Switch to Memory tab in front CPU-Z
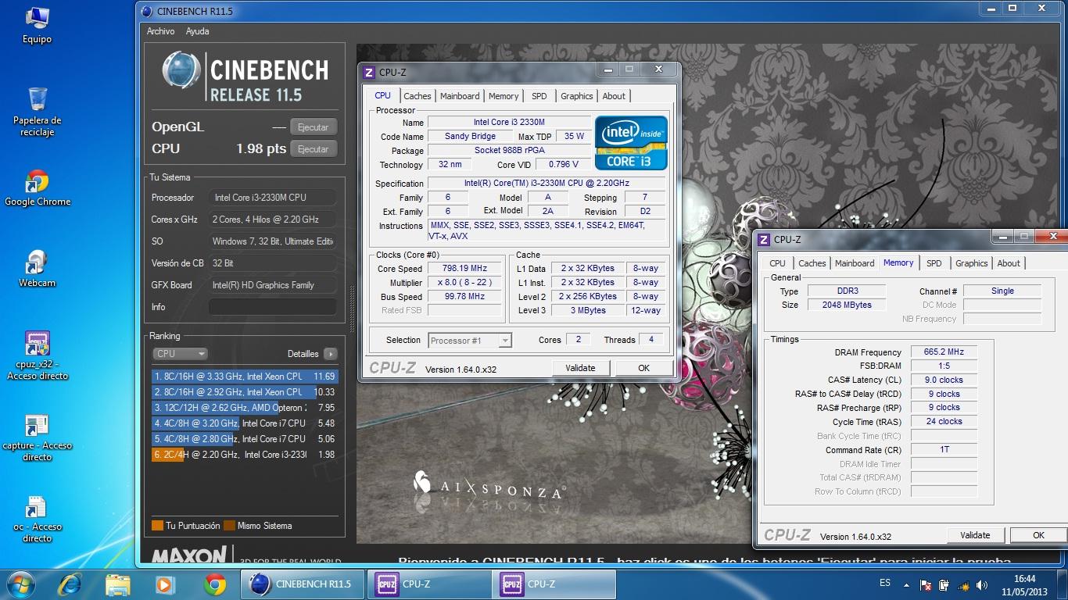Viewport: 1068px width, 600px height. [x=504, y=96]
